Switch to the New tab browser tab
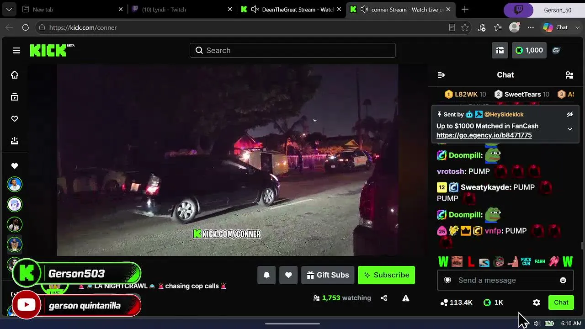This screenshot has width=585, height=329. pyautogui.click(x=73, y=10)
